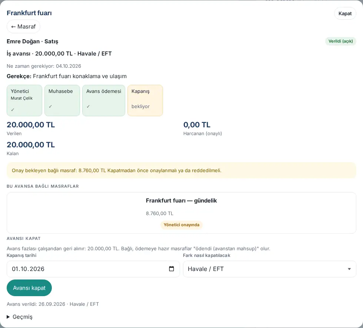The height and width of the screenshot is (328, 363).
Task: Click the 8.760,00 TL expense amount
Action: coord(160,213)
